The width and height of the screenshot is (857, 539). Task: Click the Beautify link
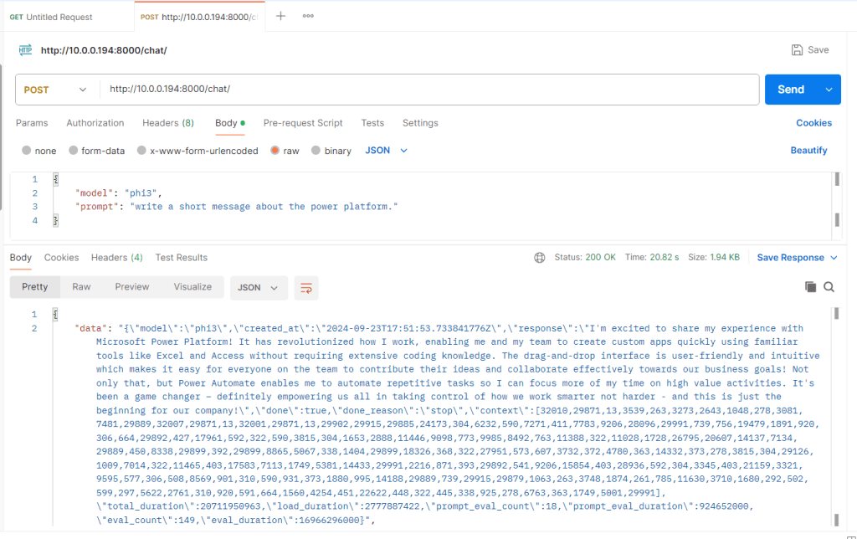coord(808,151)
